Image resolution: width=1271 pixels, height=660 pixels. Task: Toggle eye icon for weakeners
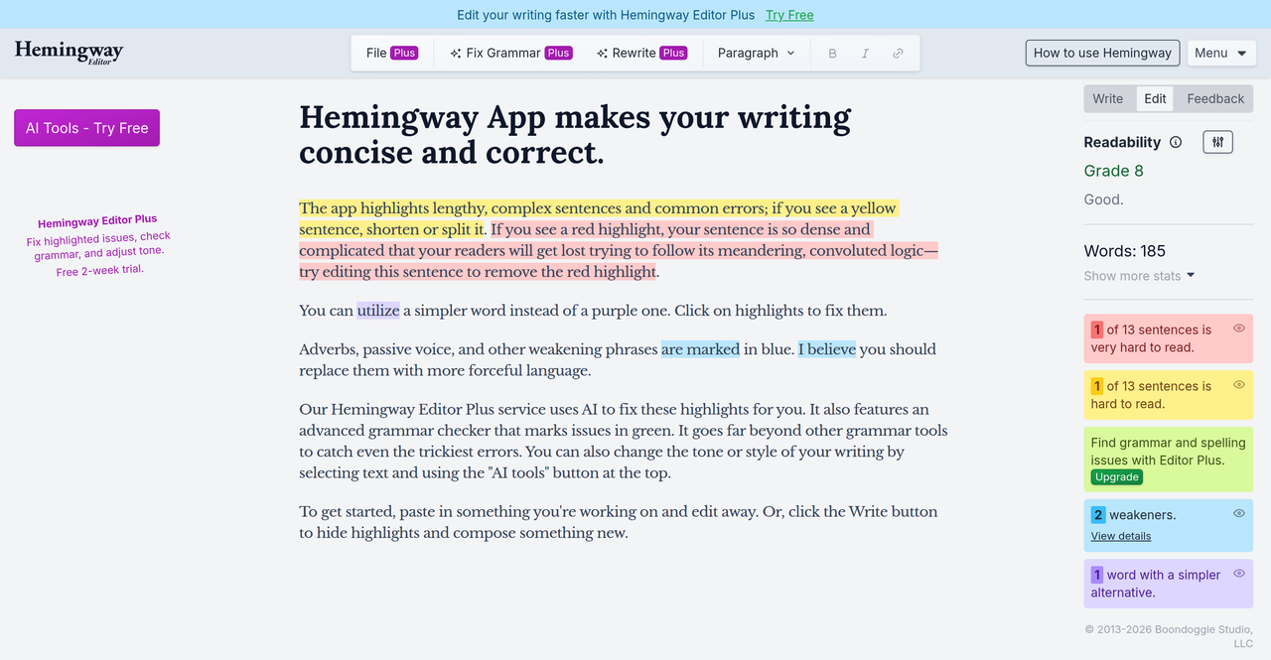tap(1239, 513)
